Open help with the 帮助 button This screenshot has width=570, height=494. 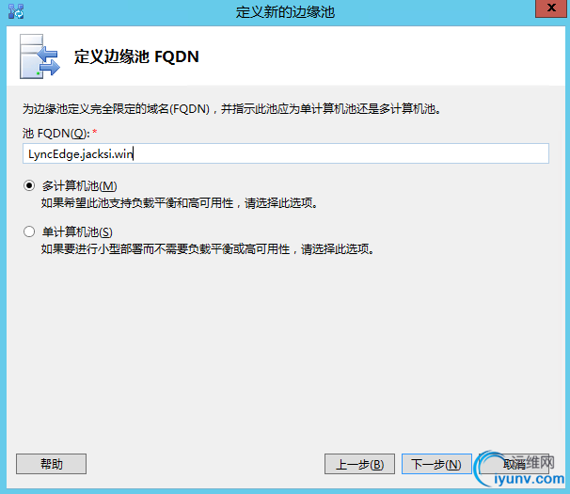[x=51, y=464]
